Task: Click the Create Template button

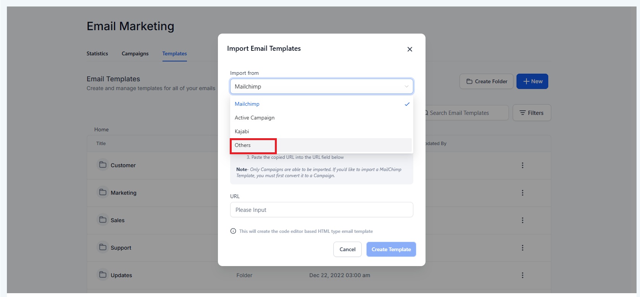Action: pyautogui.click(x=391, y=249)
